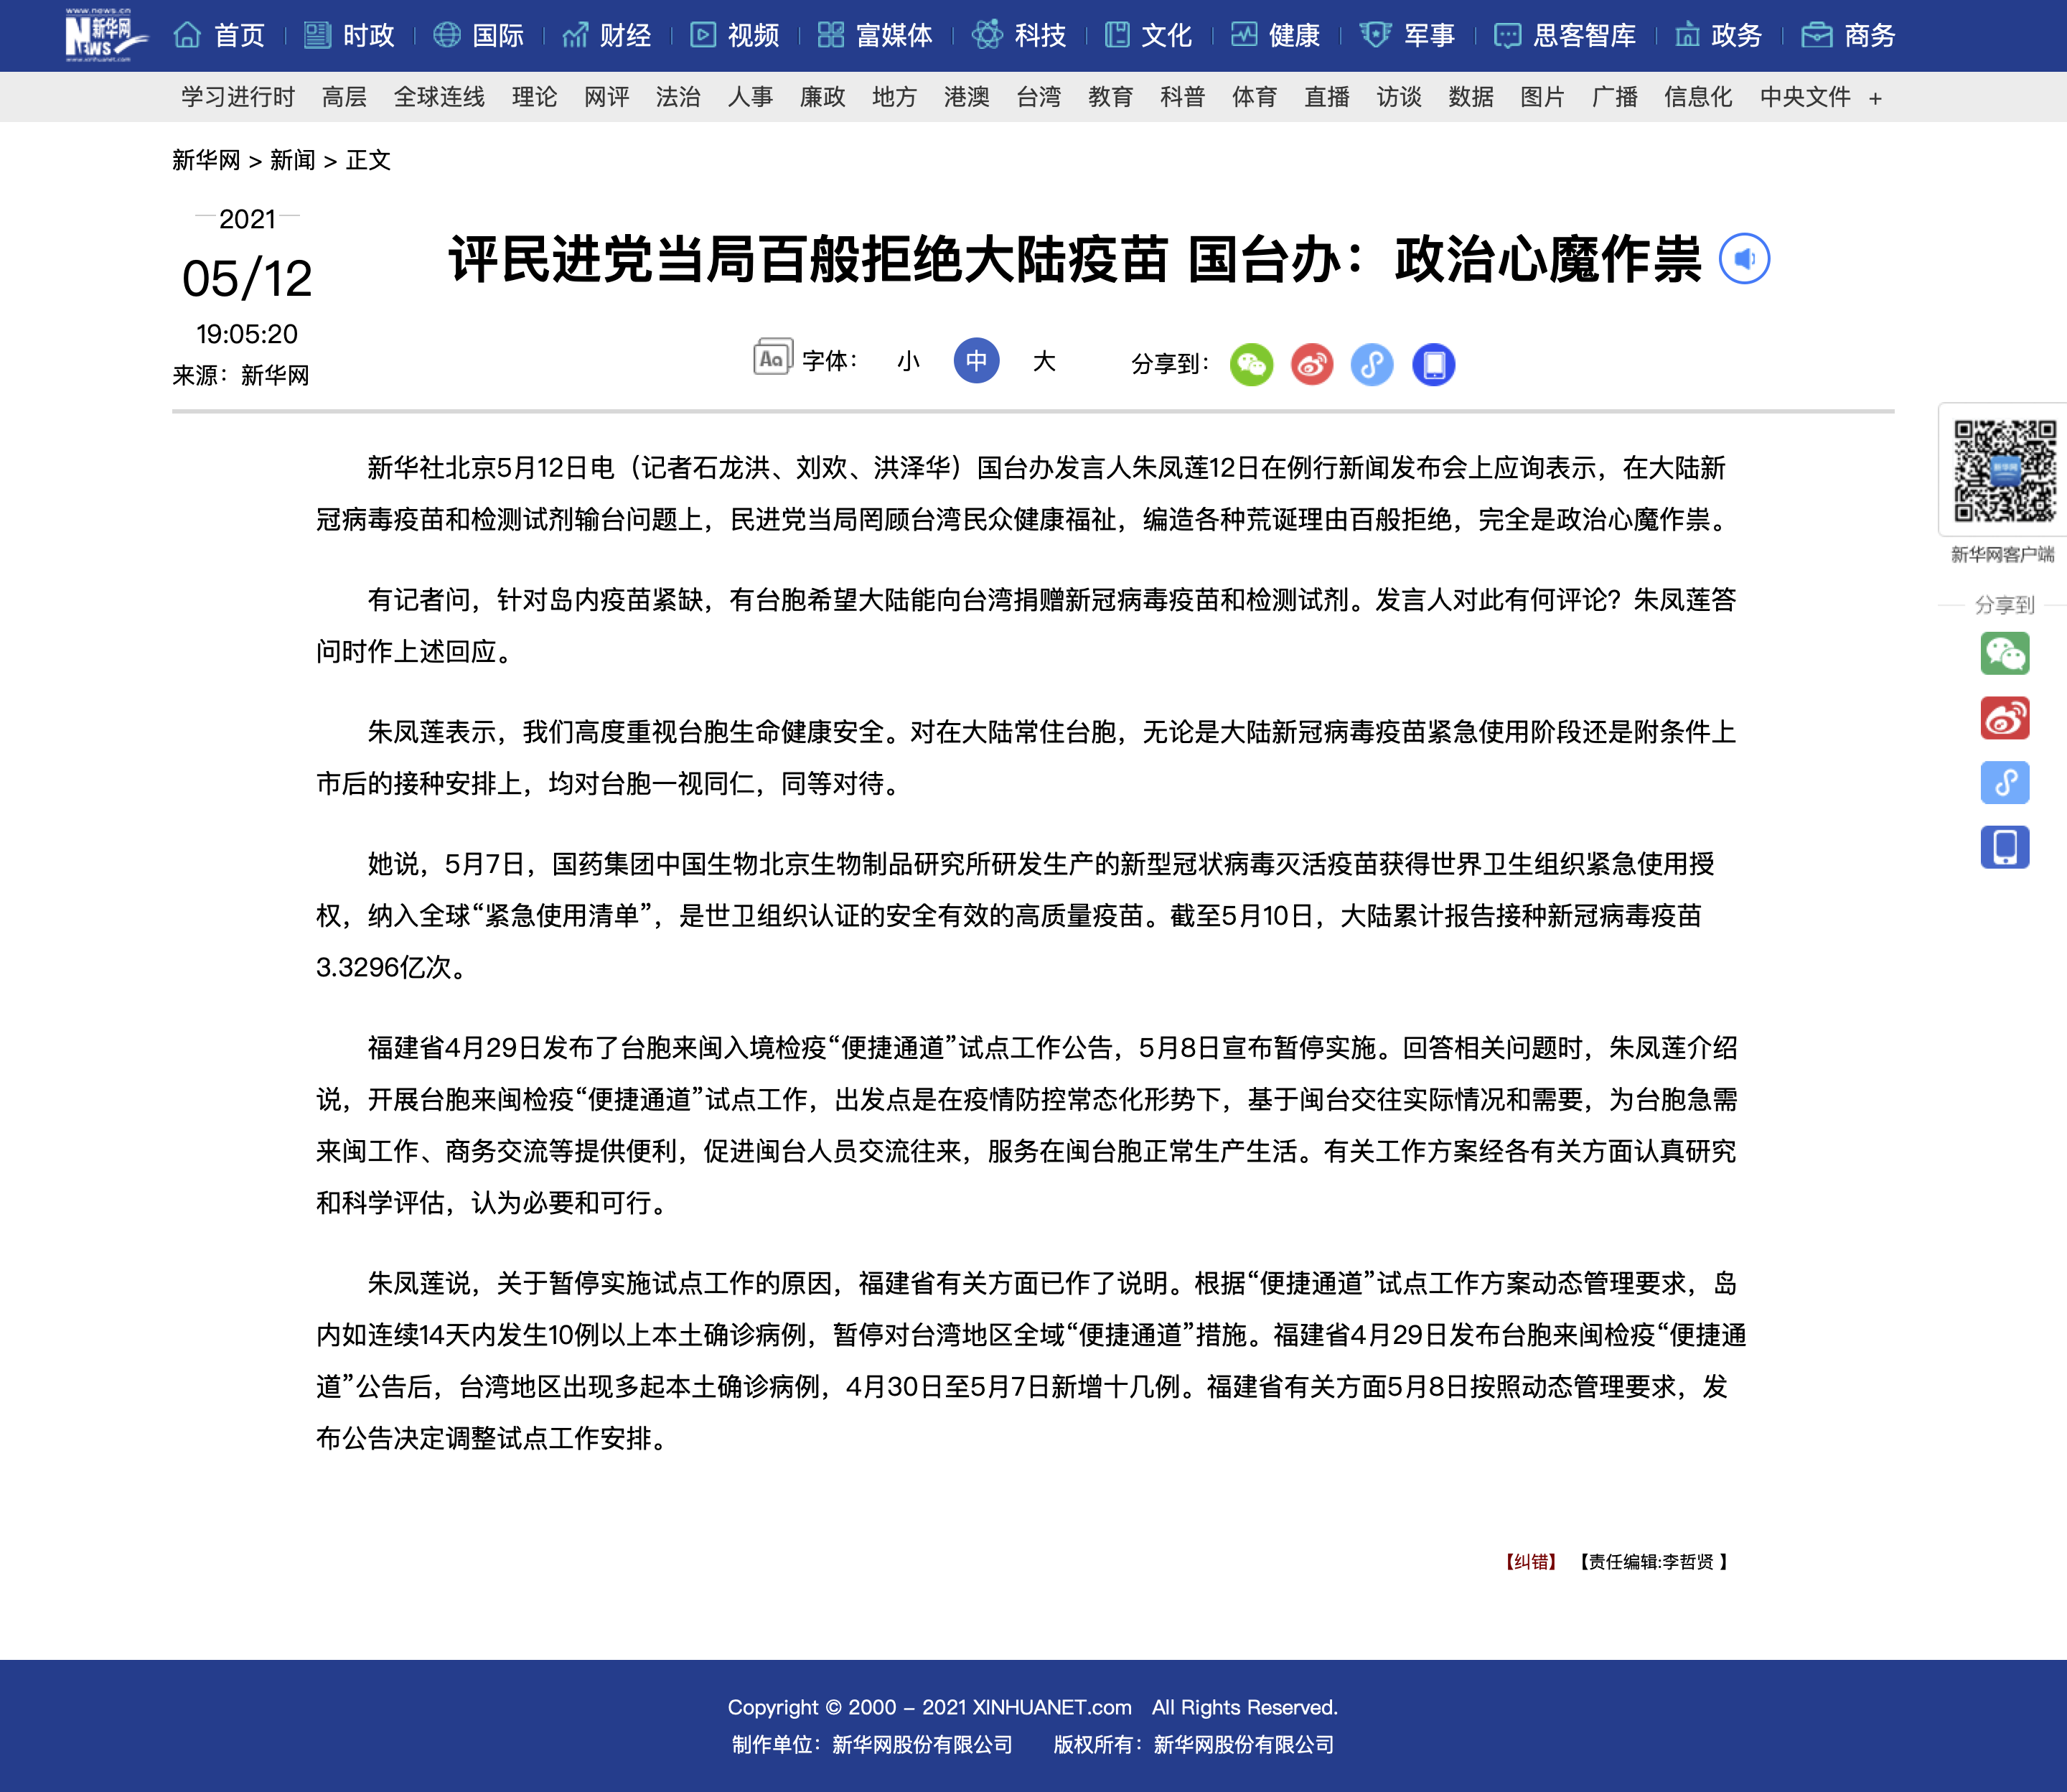The width and height of the screenshot is (2067, 1792).
Task: Share article via WeChat icon under title
Action: click(1252, 364)
